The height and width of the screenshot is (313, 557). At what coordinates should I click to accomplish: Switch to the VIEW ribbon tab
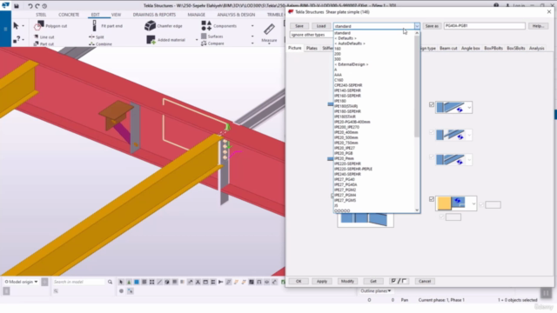116,15
